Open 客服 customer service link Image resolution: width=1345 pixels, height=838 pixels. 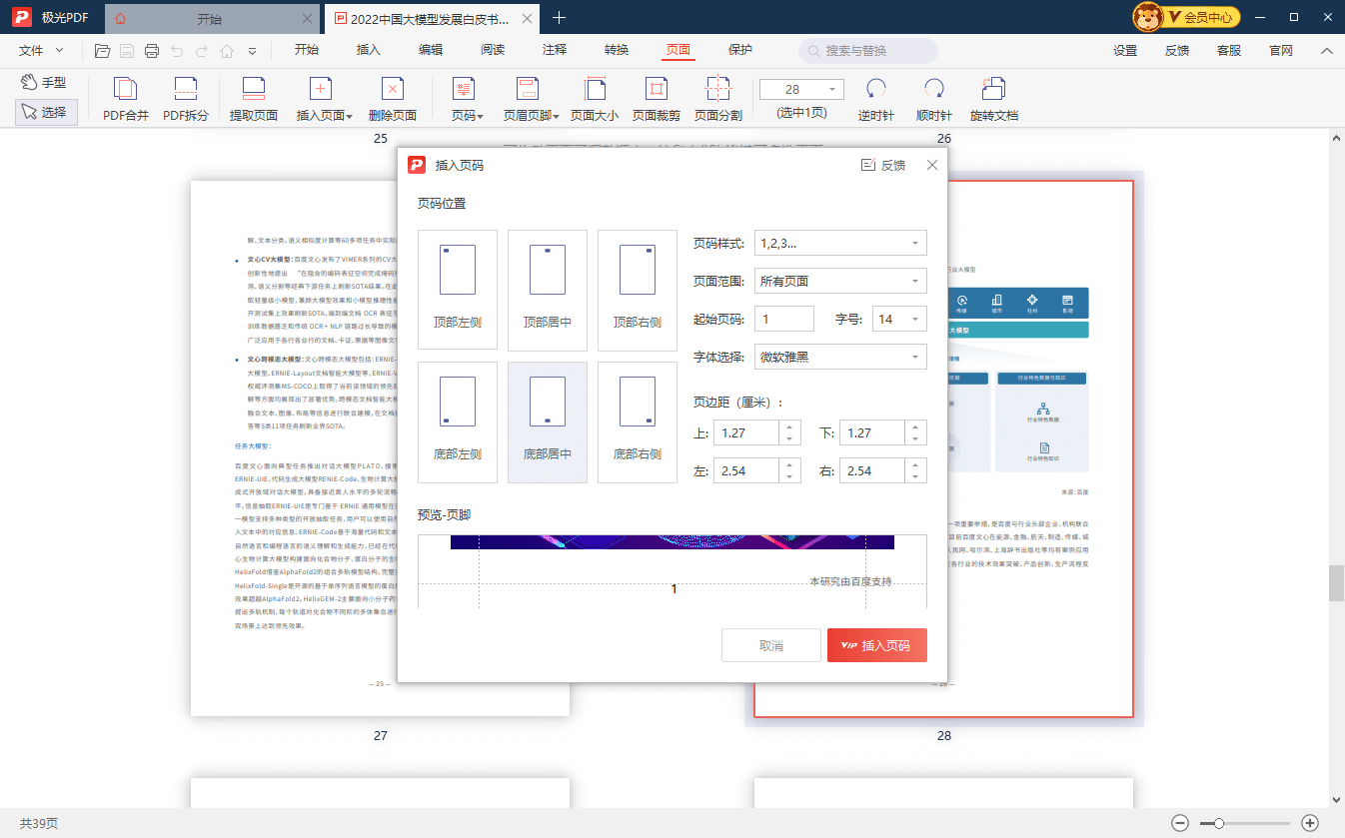coord(1229,50)
